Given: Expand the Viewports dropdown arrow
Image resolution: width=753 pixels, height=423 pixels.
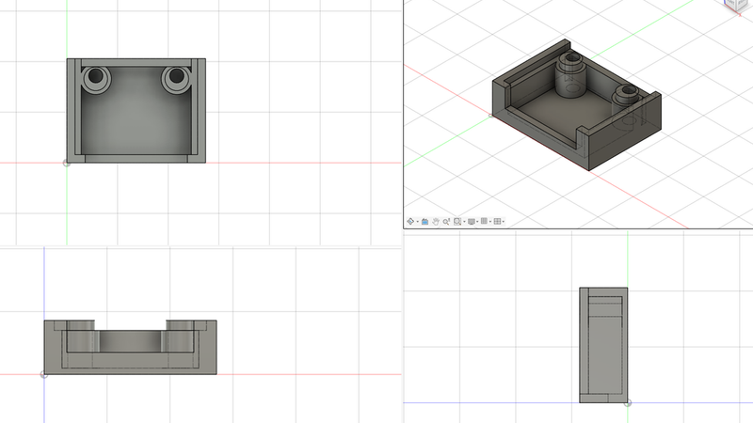Looking at the screenshot, I should tap(504, 222).
